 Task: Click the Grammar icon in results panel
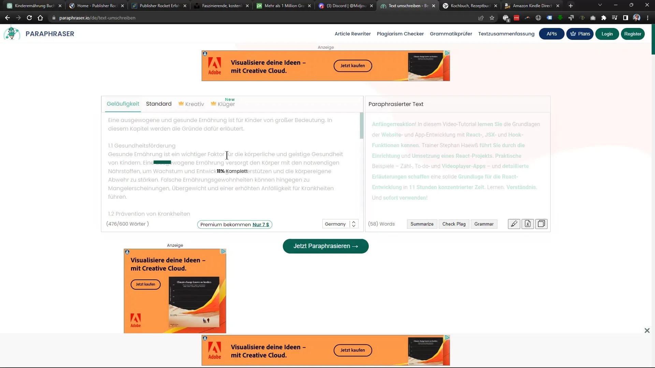[x=484, y=224]
